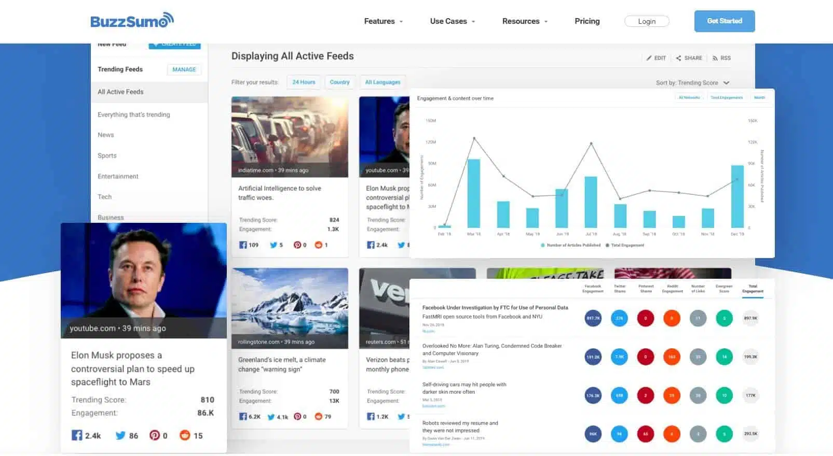This screenshot has width=833, height=456.
Task: Click Twitter icon on traffic woes card
Action: 274,245
